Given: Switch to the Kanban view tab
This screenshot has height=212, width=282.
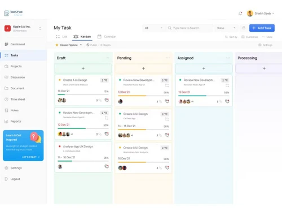Looking at the screenshot, I should point(82,37).
